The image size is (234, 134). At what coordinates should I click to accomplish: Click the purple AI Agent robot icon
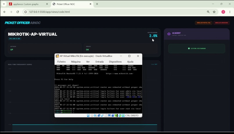pyautogui.click(x=169, y=34)
